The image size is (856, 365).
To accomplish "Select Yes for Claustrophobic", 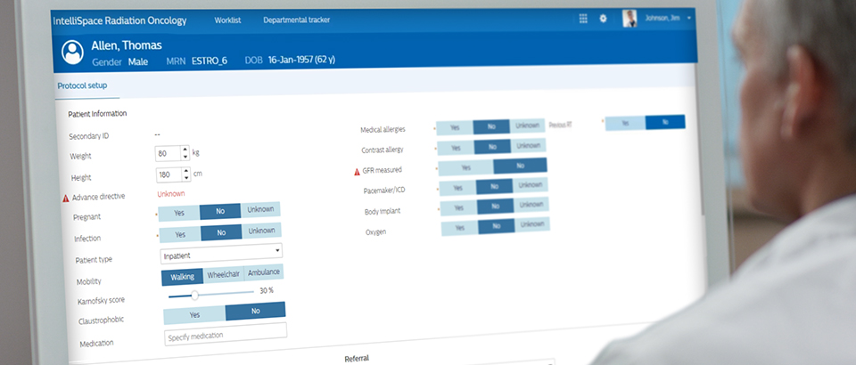I will tap(194, 312).
